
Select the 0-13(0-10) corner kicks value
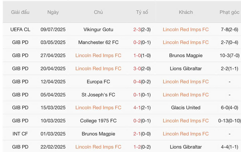tap(230, 120)
